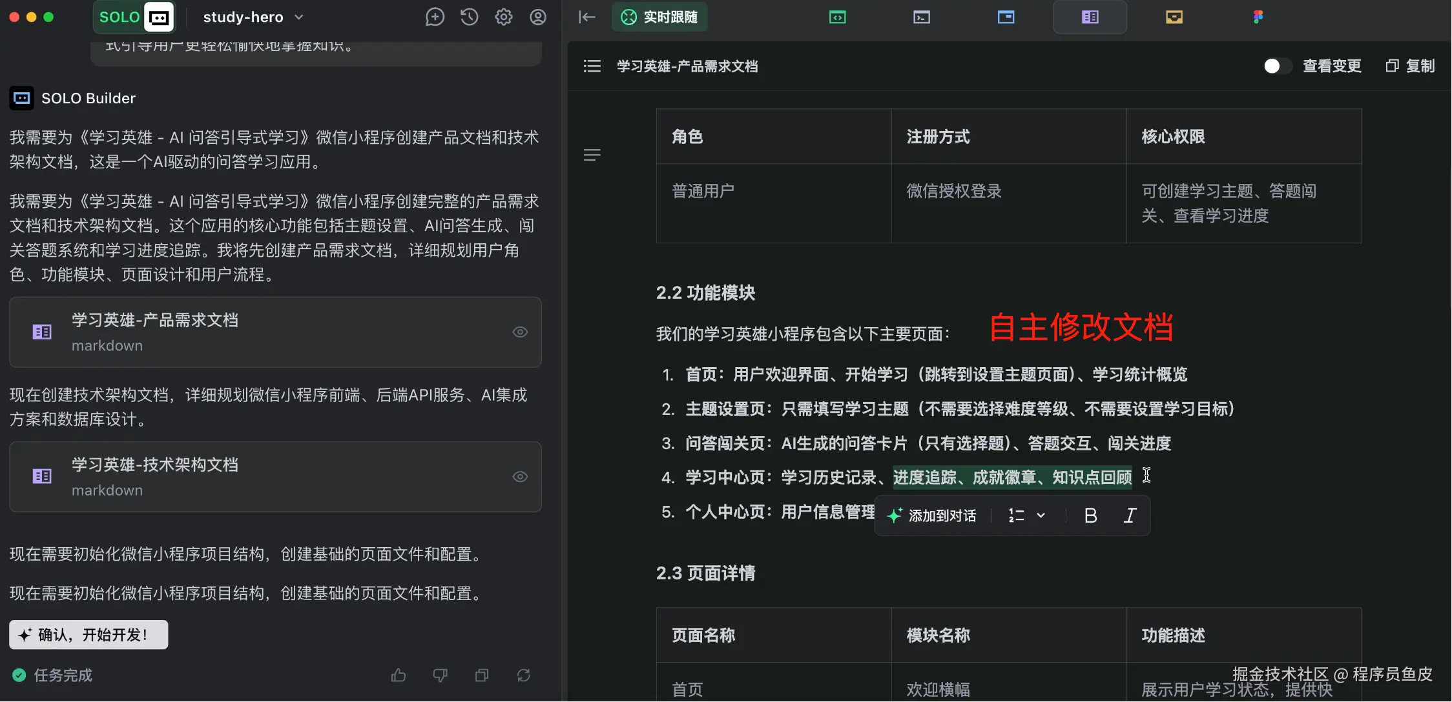Screen dimensions: 1452x702
Task: Open the conversation history clock icon
Action: [470, 17]
